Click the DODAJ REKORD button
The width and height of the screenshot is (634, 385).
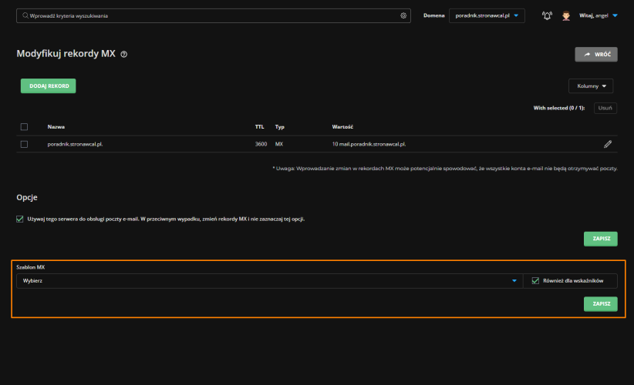click(x=48, y=86)
